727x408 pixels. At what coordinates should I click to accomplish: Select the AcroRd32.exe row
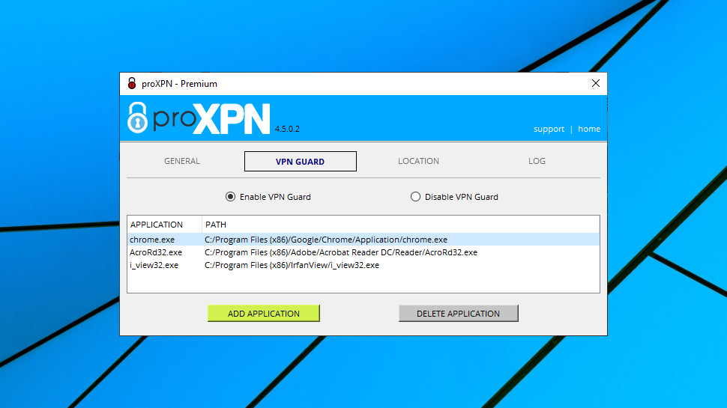tap(363, 252)
